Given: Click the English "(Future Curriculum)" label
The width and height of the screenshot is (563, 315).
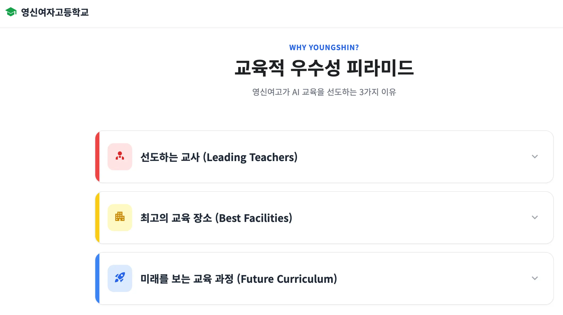Looking at the screenshot, I should (x=287, y=279).
